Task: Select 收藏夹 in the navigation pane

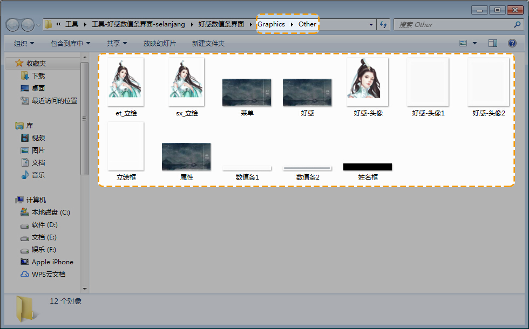Action: click(x=36, y=64)
